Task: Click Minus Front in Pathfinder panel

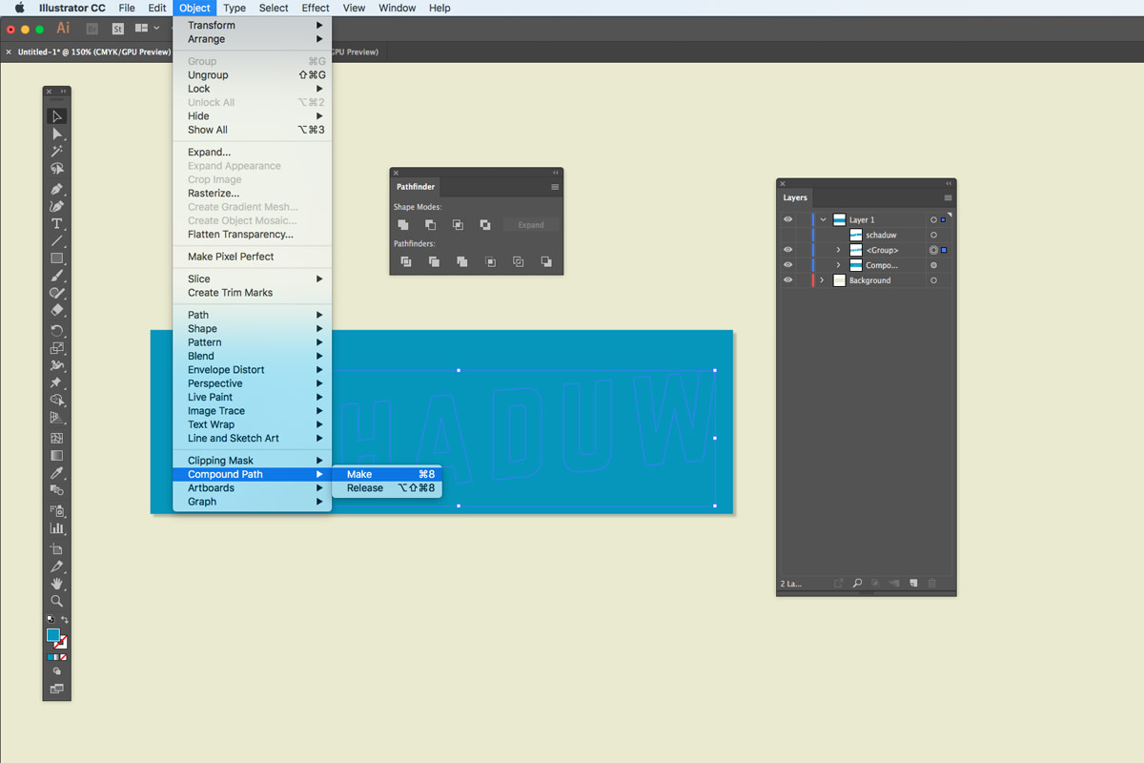Action: click(x=431, y=225)
